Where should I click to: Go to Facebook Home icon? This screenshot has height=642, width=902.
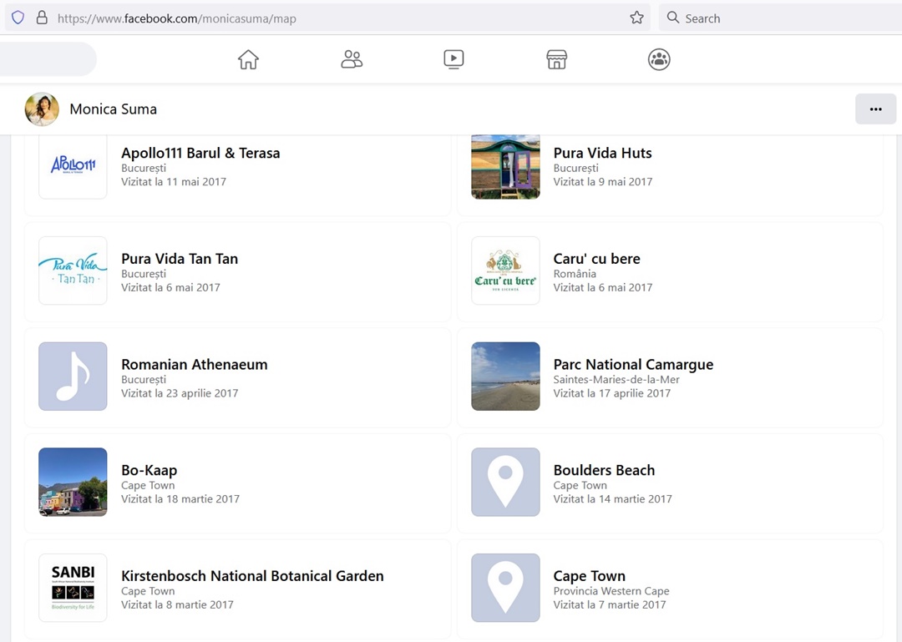pos(248,59)
